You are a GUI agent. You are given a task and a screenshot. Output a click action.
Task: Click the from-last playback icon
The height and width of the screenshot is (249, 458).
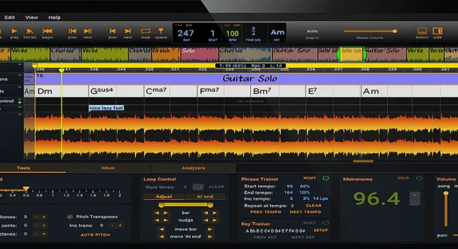[30, 31]
